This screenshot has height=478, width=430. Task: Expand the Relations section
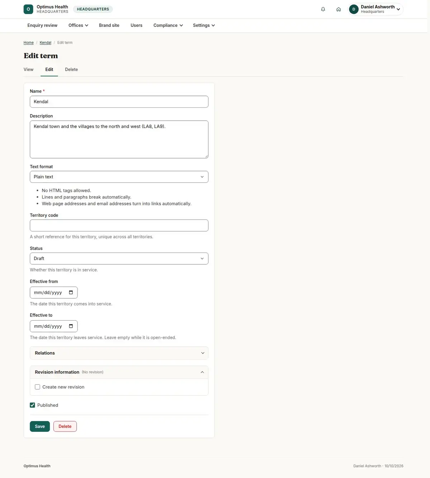(119, 353)
